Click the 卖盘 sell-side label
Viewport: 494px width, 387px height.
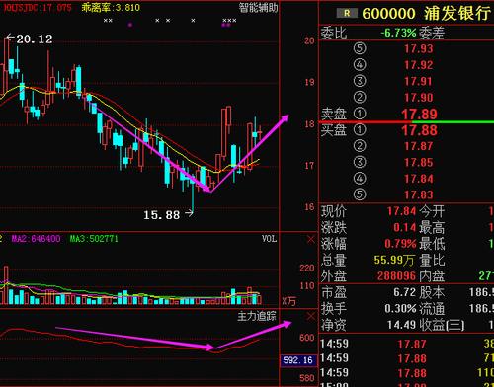click(334, 114)
